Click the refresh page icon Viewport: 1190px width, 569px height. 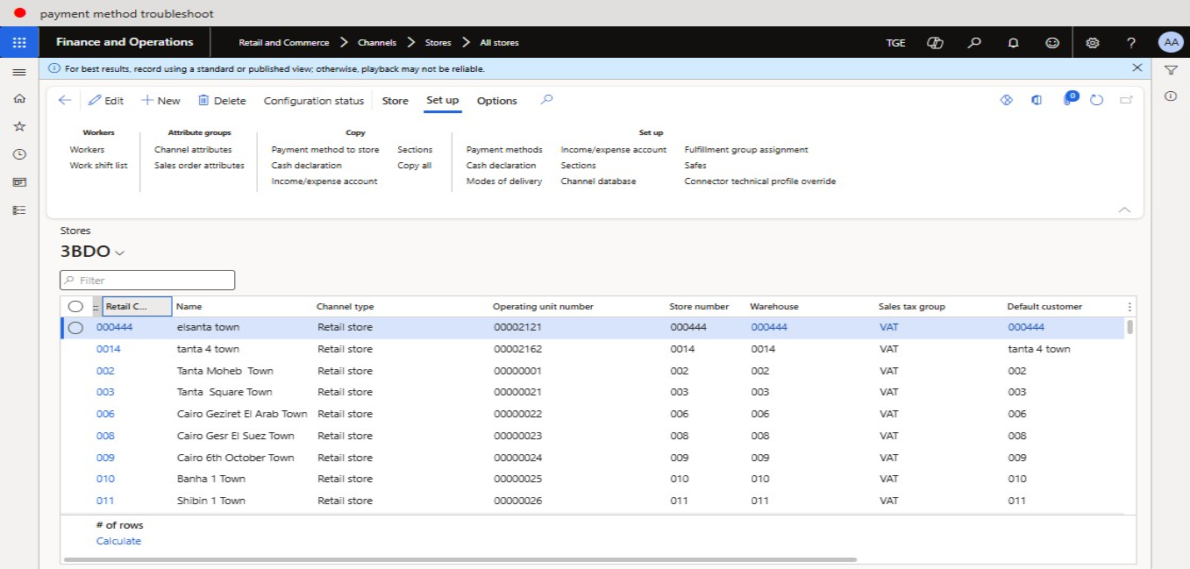[x=1096, y=101]
